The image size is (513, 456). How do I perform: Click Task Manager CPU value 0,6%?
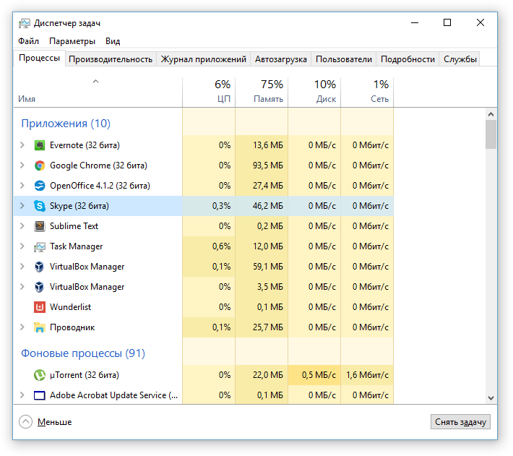pyautogui.click(x=221, y=246)
